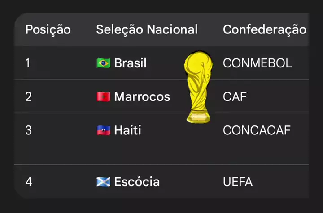
Task: Select the Posição column header
Action: click(x=48, y=30)
